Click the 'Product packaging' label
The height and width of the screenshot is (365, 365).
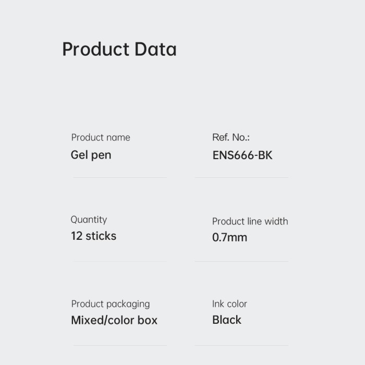click(x=110, y=304)
